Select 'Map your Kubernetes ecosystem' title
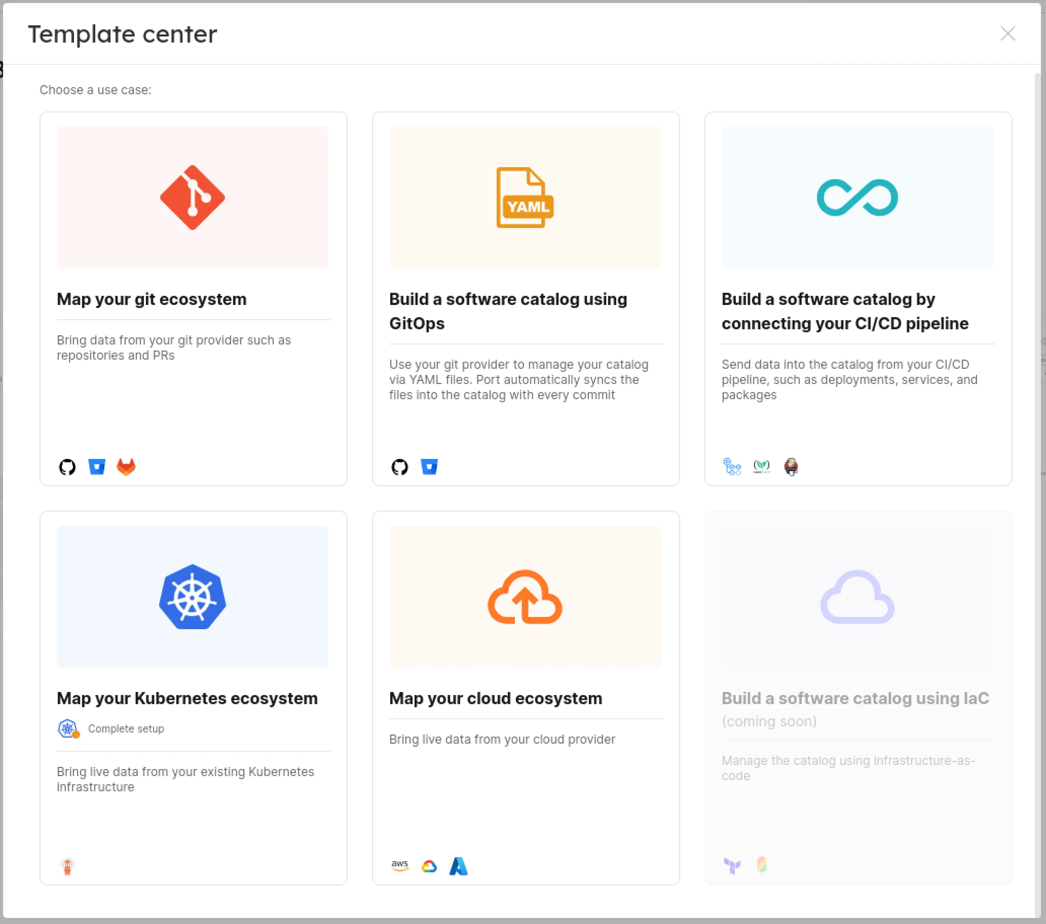 pos(187,698)
